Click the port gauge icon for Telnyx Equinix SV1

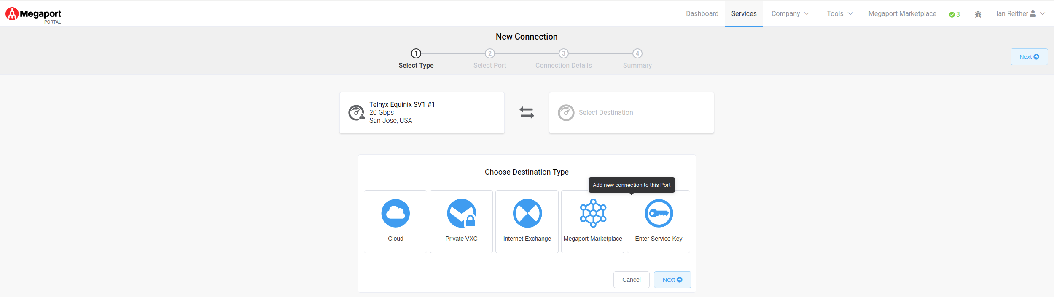tap(357, 113)
